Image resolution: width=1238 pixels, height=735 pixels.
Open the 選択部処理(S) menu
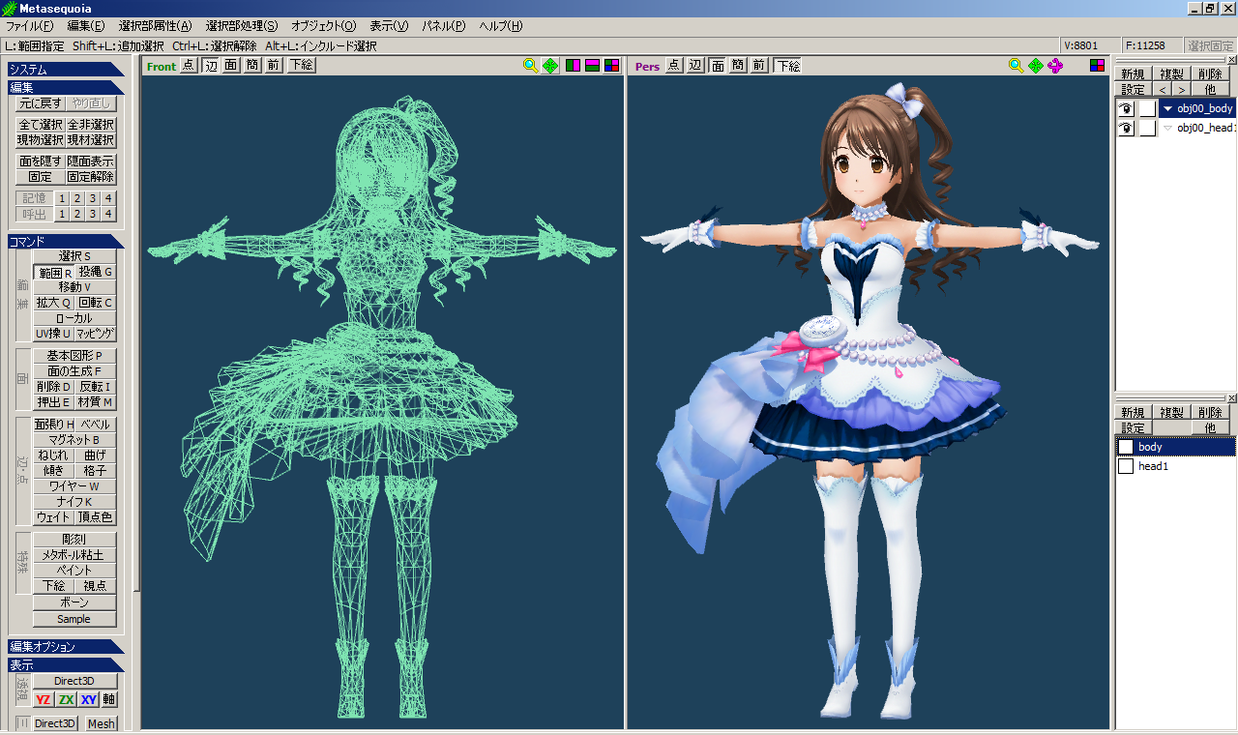tap(241, 26)
